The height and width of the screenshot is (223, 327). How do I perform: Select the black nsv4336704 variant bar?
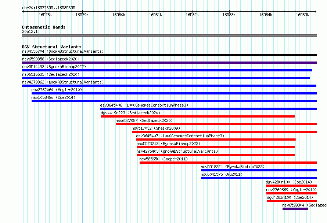point(169,55)
